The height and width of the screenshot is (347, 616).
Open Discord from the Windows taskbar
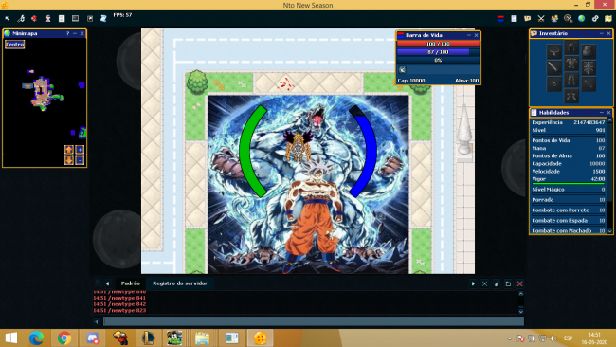coord(93,338)
